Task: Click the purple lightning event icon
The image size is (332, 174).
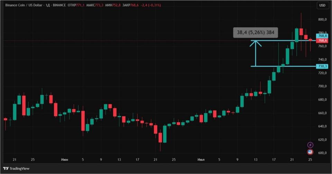Action: click(310, 145)
